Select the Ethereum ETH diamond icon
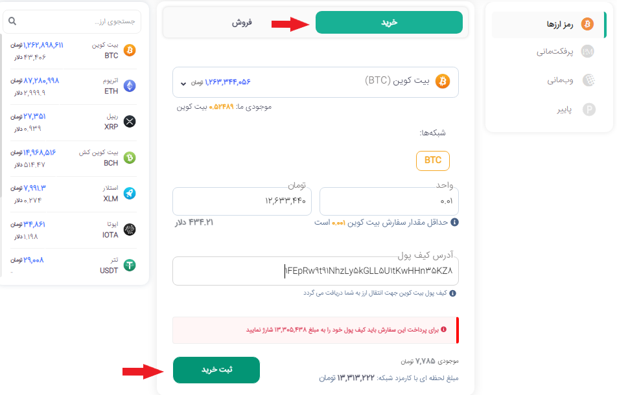This screenshot has height=395, width=617. [130, 85]
